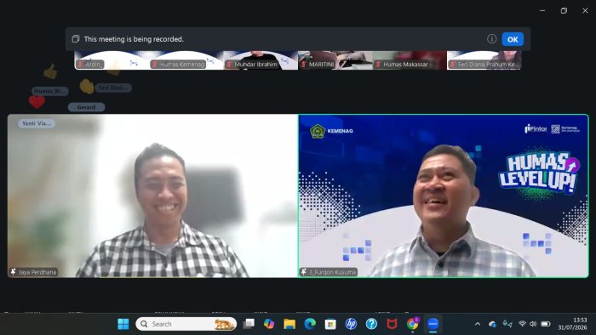Click the Jaya Perdhana name label
596x335 pixels.
[x=37, y=272]
